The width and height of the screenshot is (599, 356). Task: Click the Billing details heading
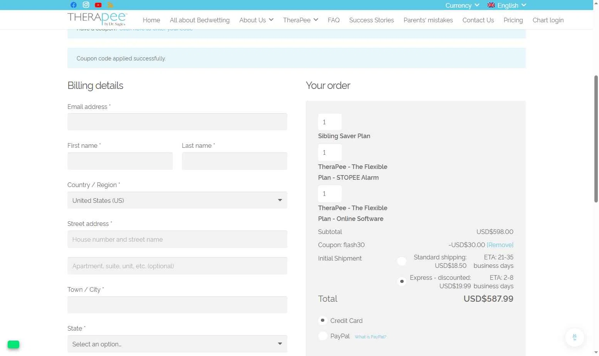(95, 85)
